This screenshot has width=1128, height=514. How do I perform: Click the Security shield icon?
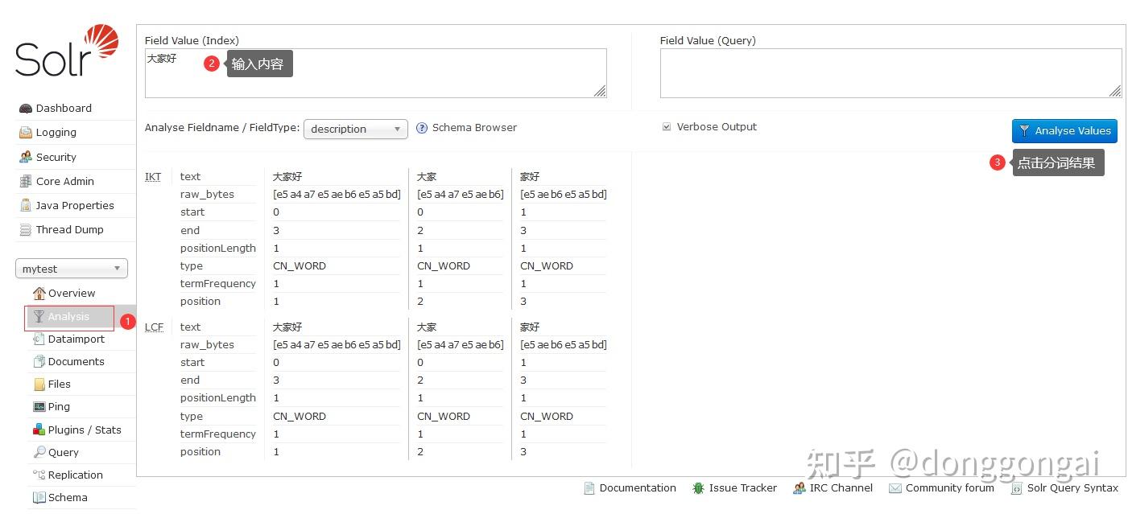[25, 156]
